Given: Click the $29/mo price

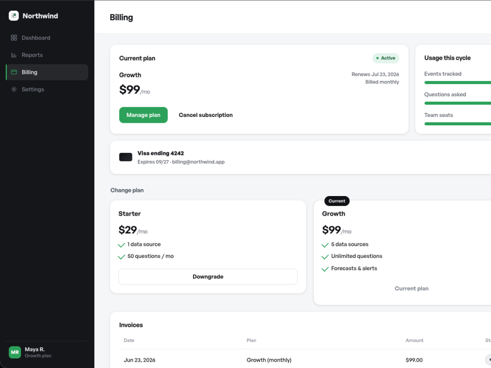Looking at the screenshot, I should click(x=133, y=230).
